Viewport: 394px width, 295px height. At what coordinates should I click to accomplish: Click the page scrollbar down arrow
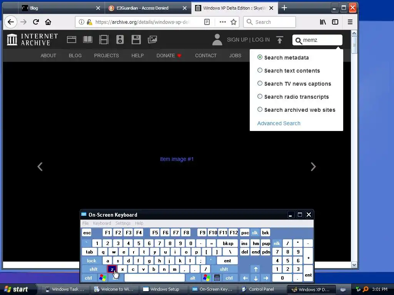click(x=354, y=265)
